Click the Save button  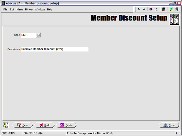click(x=22, y=125)
